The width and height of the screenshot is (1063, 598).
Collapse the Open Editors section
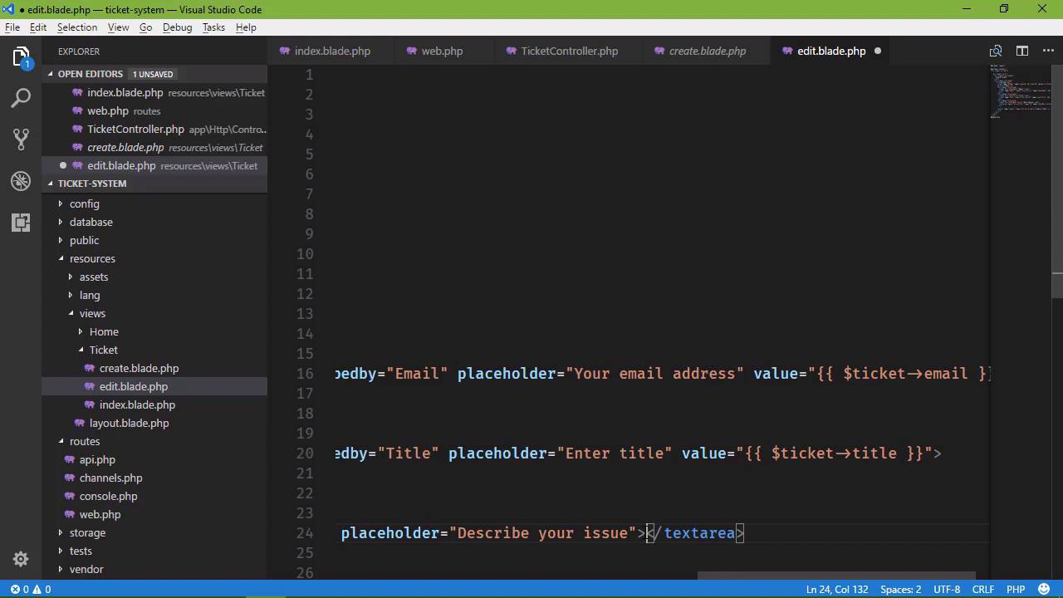[50, 74]
